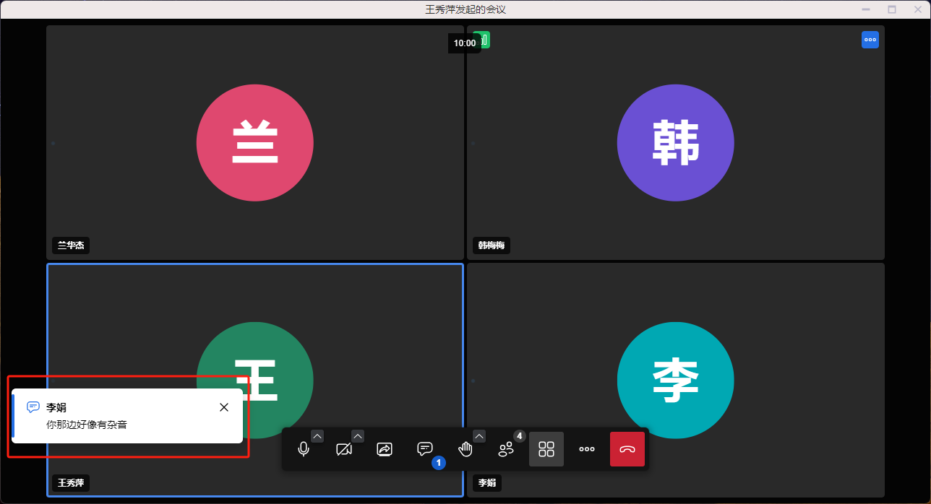Viewport: 931px width, 504px height.
Task: Expand camera options arrow
Action: point(358,435)
